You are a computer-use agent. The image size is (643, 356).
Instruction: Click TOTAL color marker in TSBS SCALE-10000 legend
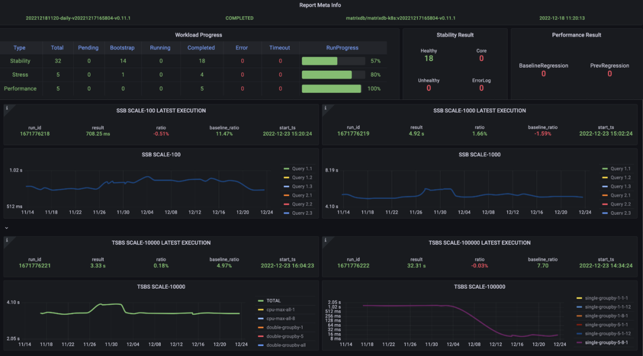coord(260,301)
